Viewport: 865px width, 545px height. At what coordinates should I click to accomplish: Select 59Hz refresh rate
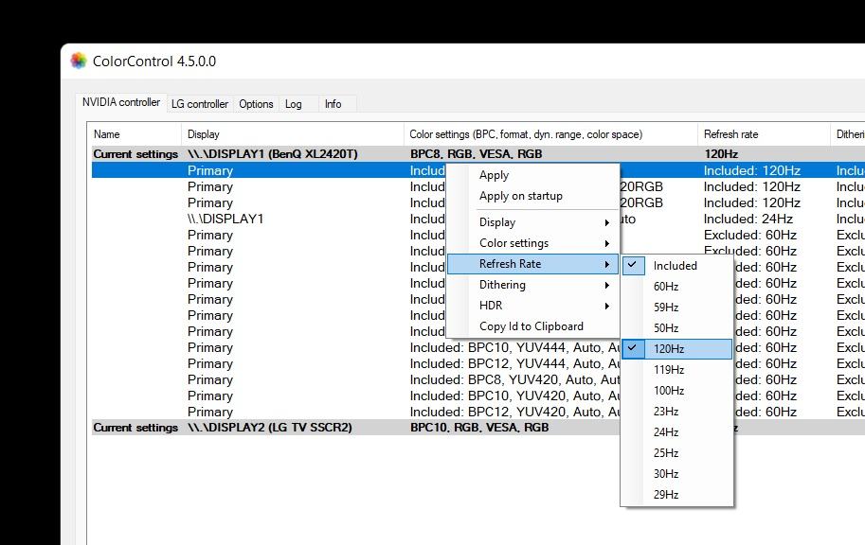tap(676, 308)
